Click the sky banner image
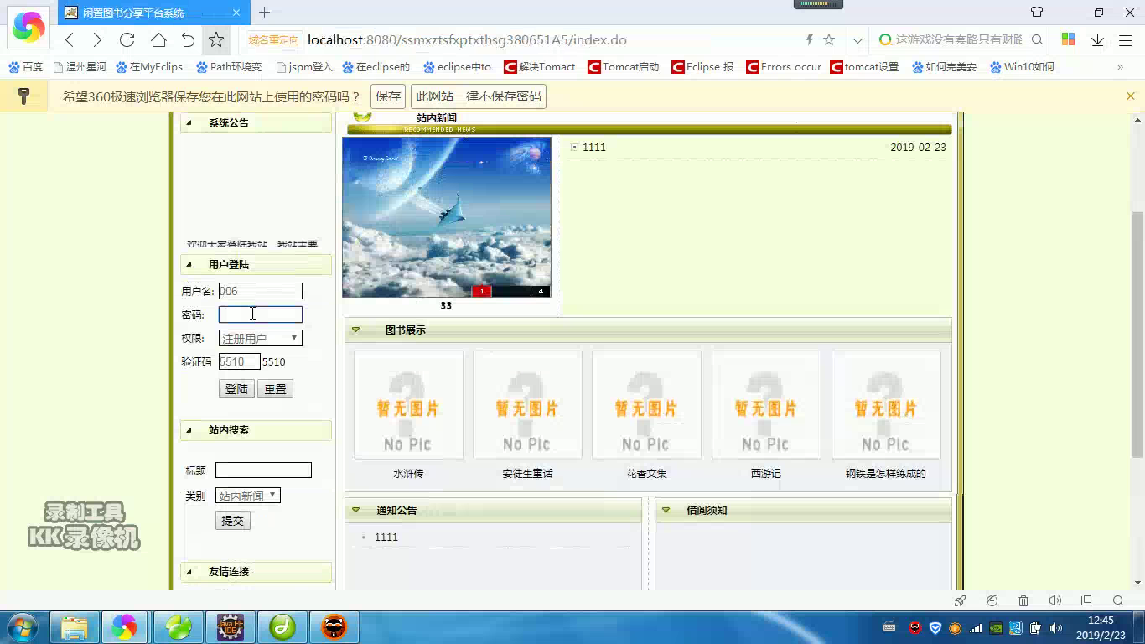 [x=446, y=217]
